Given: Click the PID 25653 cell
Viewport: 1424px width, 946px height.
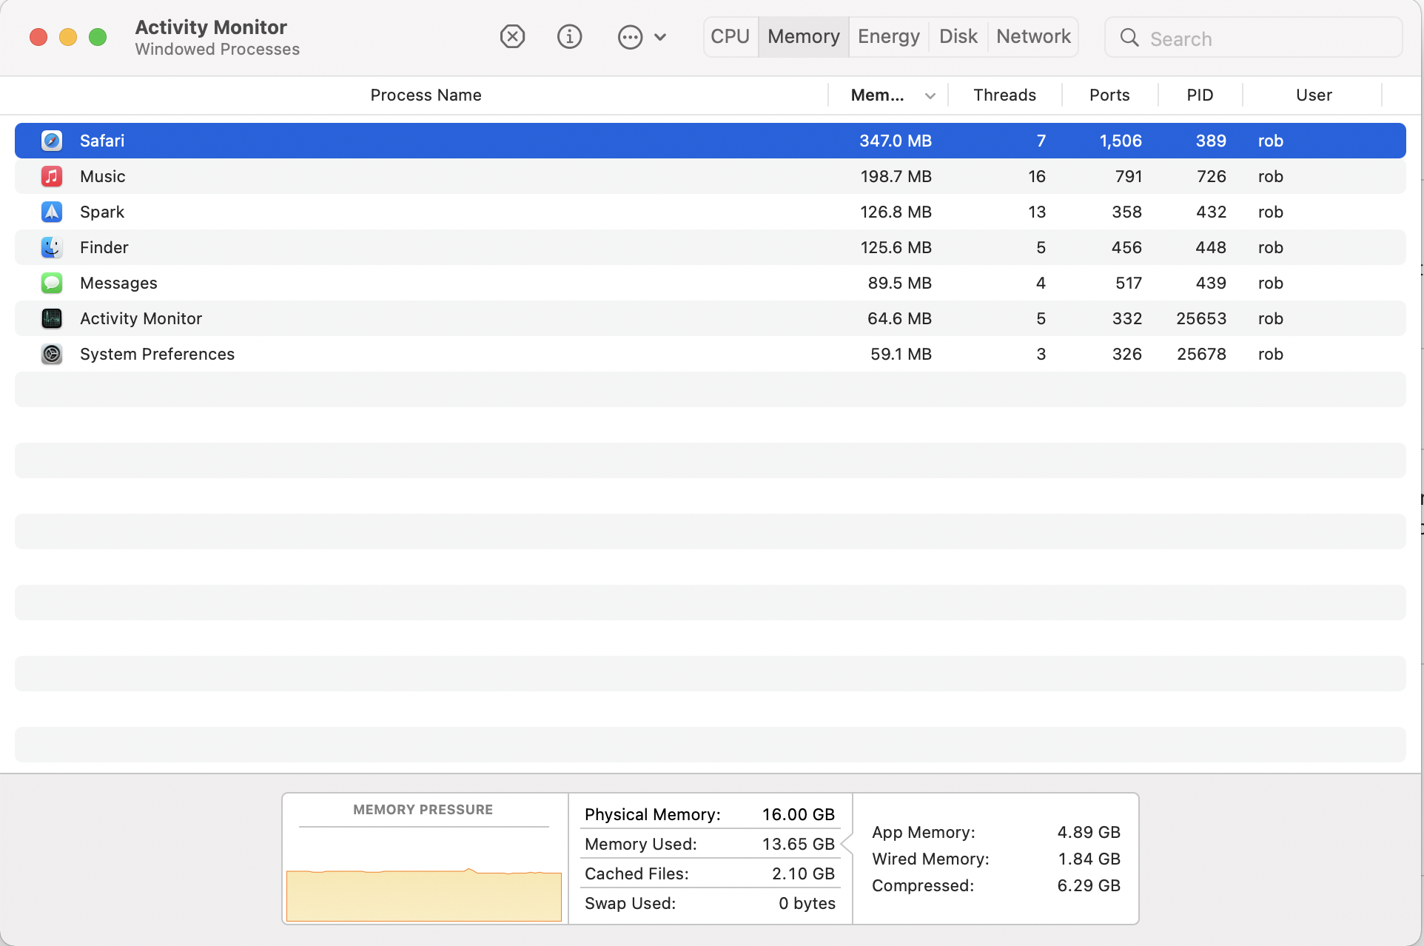Looking at the screenshot, I should click(x=1201, y=318).
